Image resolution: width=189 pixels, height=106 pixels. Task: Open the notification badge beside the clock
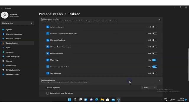[186, 100]
